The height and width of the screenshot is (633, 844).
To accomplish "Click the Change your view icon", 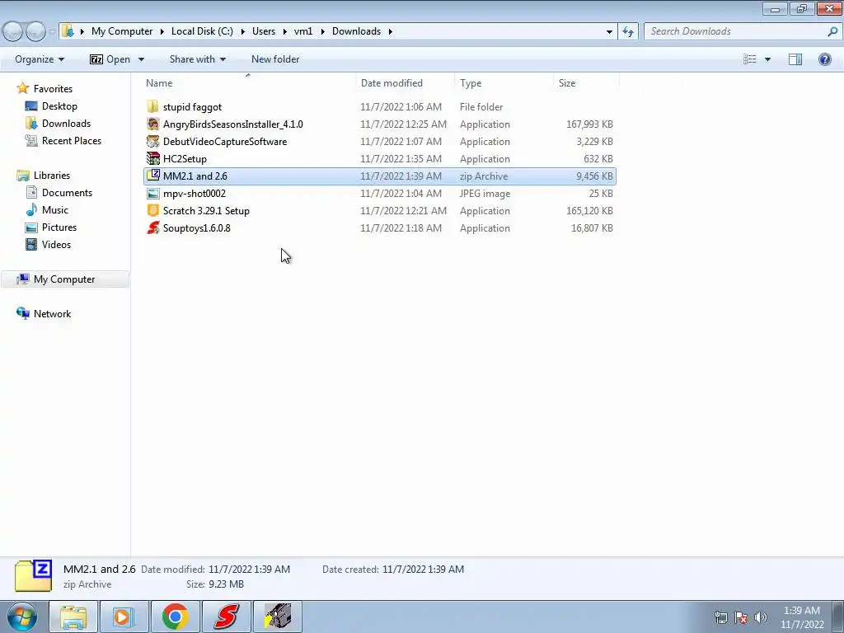I will (750, 59).
